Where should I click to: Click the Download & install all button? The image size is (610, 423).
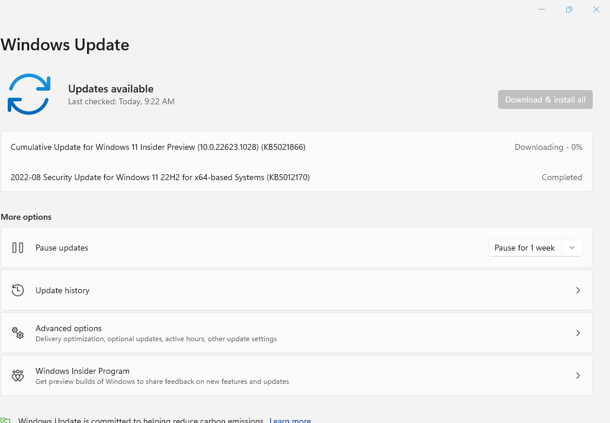pyautogui.click(x=545, y=100)
